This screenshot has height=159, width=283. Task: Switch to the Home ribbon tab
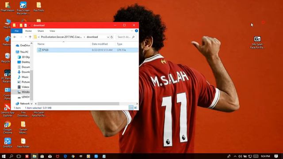point(28,31)
